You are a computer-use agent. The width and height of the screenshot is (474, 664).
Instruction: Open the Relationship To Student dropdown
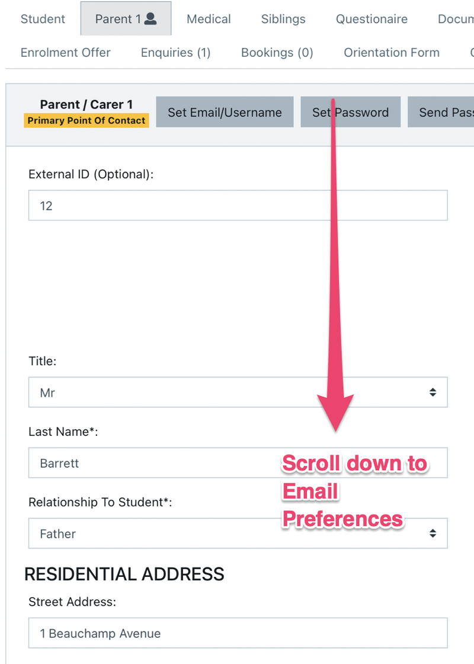[237, 534]
